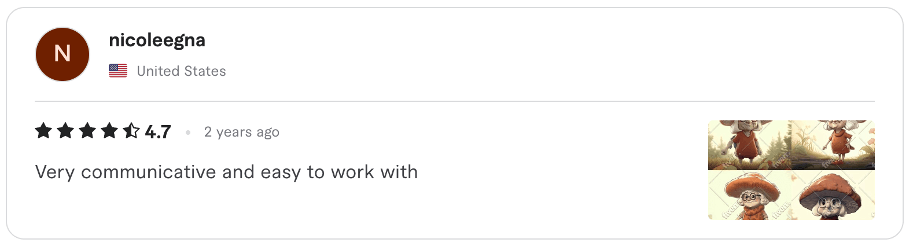
Task: View the bottom-right dark-gilled mushroom face image
Action: 833,196
